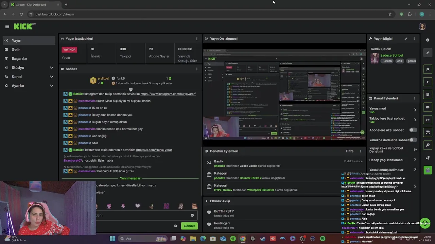This screenshot has width=435, height=244.
Task: Toggle the chat bubble widget icon
Action: pos(428,107)
